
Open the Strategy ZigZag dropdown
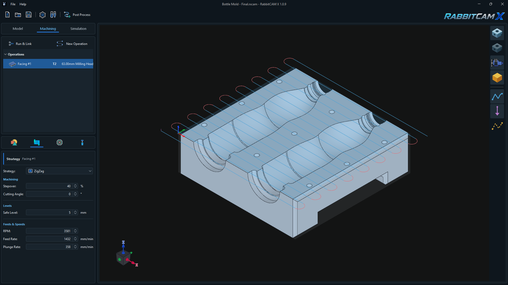[x=59, y=171]
